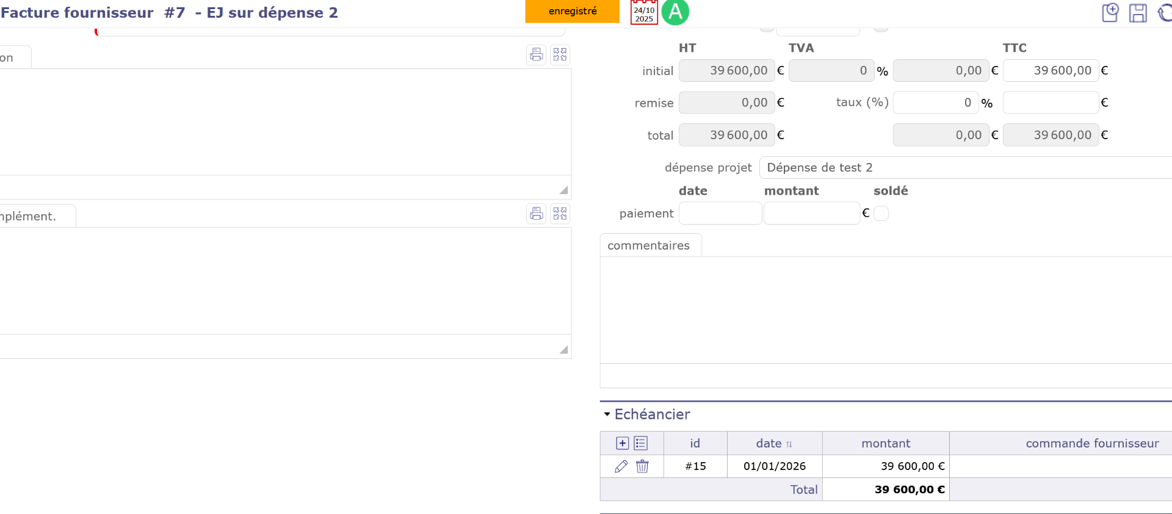1172x514 pixels.
Task: Sort the schedule by date column
Action: point(774,444)
